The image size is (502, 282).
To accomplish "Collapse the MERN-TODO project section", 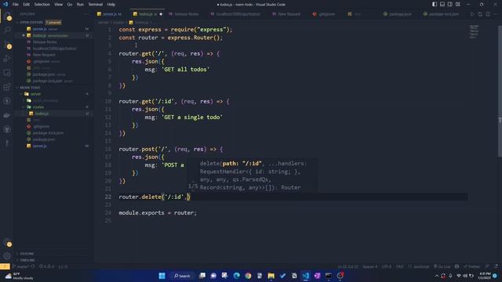I will point(30,88).
